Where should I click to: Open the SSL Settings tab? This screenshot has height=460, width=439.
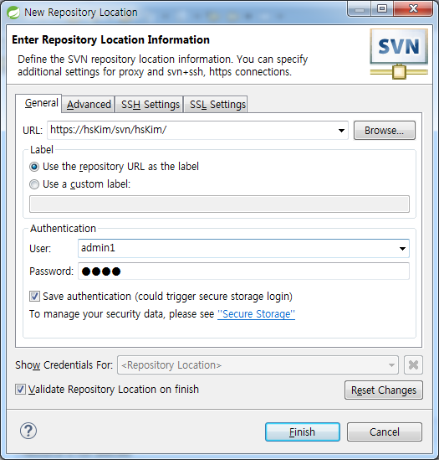(216, 105)
